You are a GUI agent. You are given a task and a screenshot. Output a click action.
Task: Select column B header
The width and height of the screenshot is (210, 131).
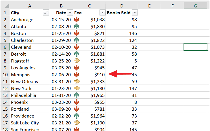(x=61, y=6)
